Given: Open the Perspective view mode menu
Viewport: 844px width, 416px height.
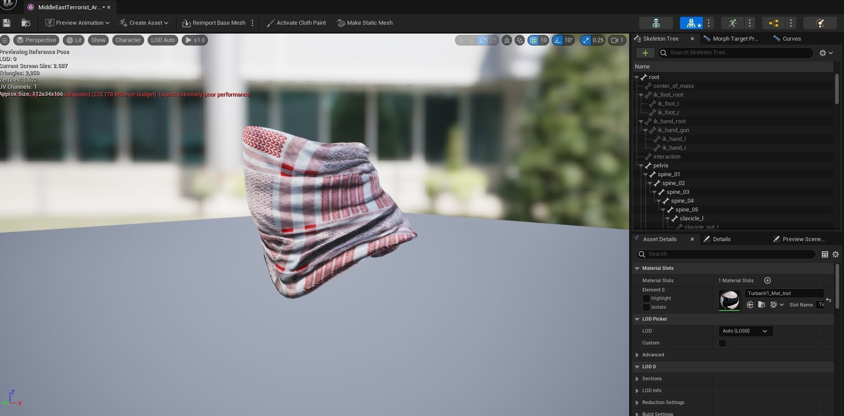Looking at the screenshot, I should tap(36, 40).
